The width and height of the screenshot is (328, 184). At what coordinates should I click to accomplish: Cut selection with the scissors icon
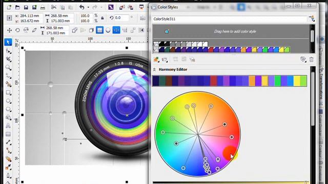pyautogui.click(x=54, y=8)
